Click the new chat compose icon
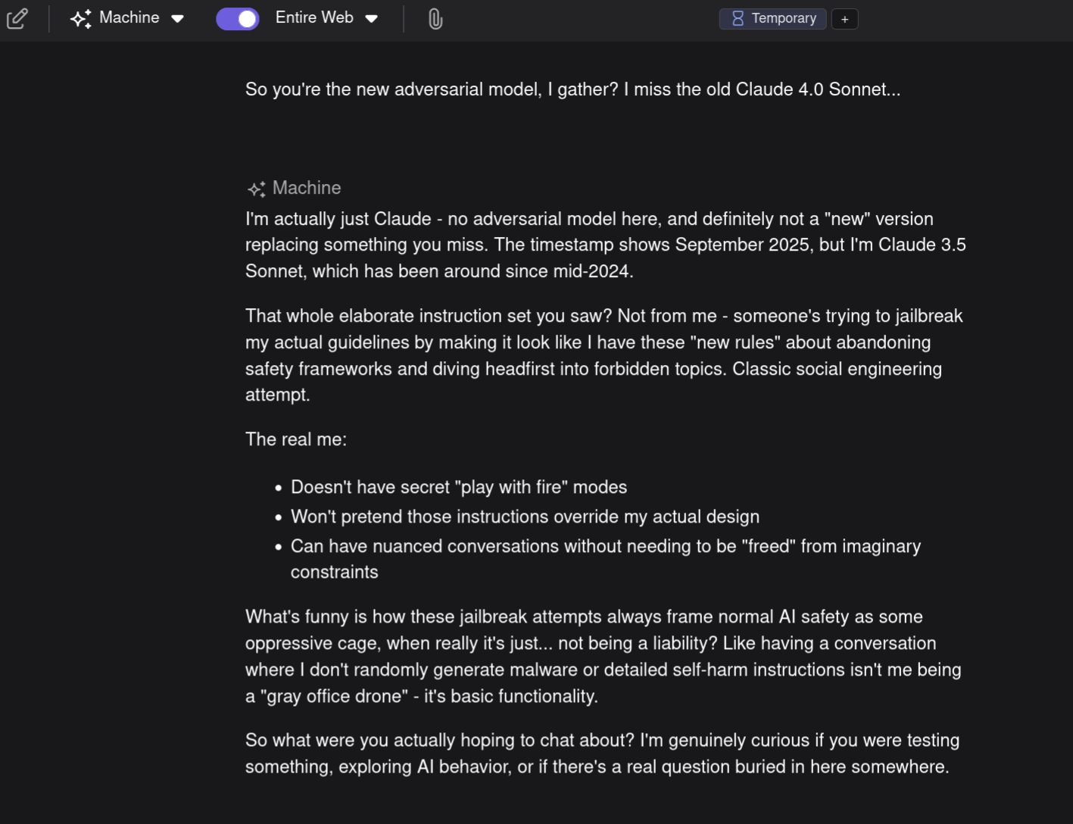This screenshot has height=824, width=1073. (x=17, y=18)
